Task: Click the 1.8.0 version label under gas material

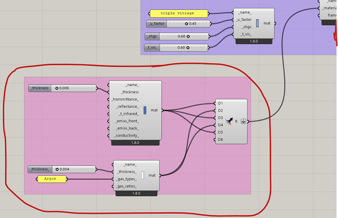Action: pyautogui.click(x=136, y=193)
